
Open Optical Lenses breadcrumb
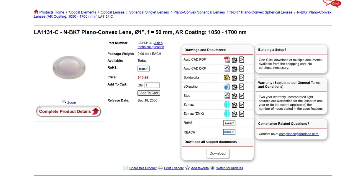pyautogui.click(x=112, y=12)
